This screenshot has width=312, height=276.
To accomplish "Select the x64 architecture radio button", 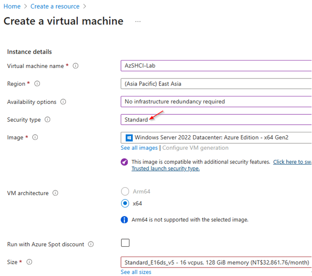I will [125, 203].
